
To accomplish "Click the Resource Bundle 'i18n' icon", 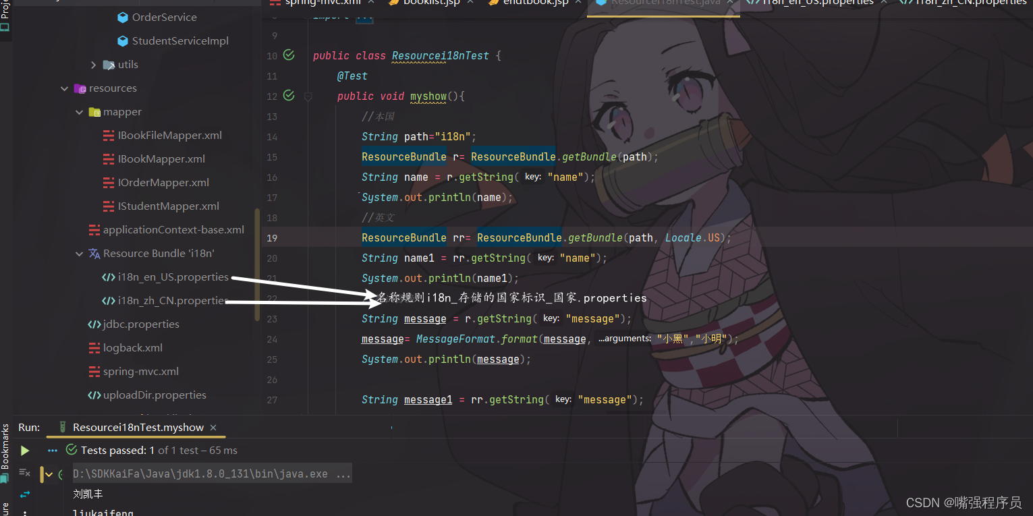I will pyautogui.click(x=94, y=254).
